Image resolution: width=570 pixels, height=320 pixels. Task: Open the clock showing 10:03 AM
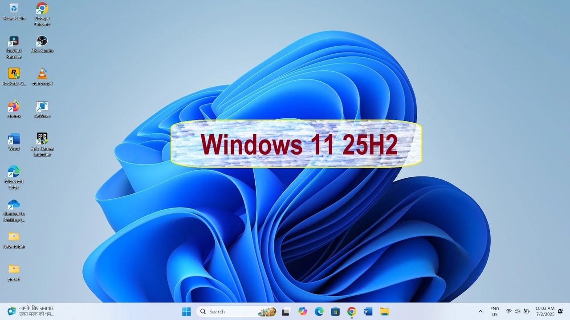pos(545,311)
